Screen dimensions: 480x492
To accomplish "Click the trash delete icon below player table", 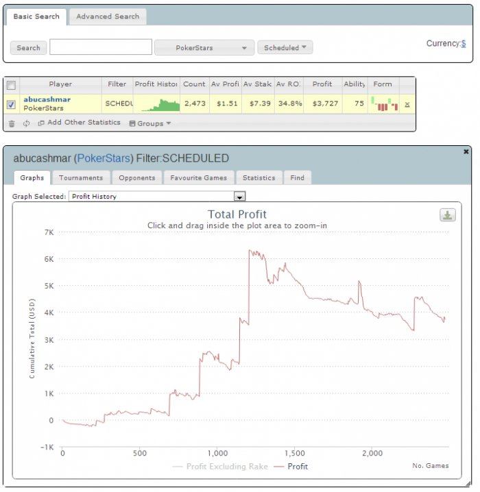I will pos(12,123).
